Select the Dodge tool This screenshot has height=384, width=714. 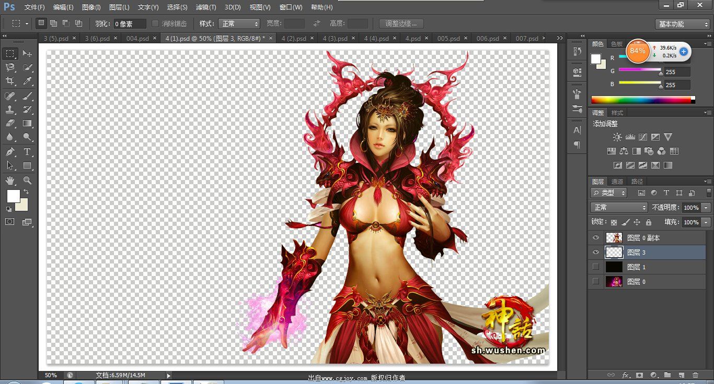27,137
